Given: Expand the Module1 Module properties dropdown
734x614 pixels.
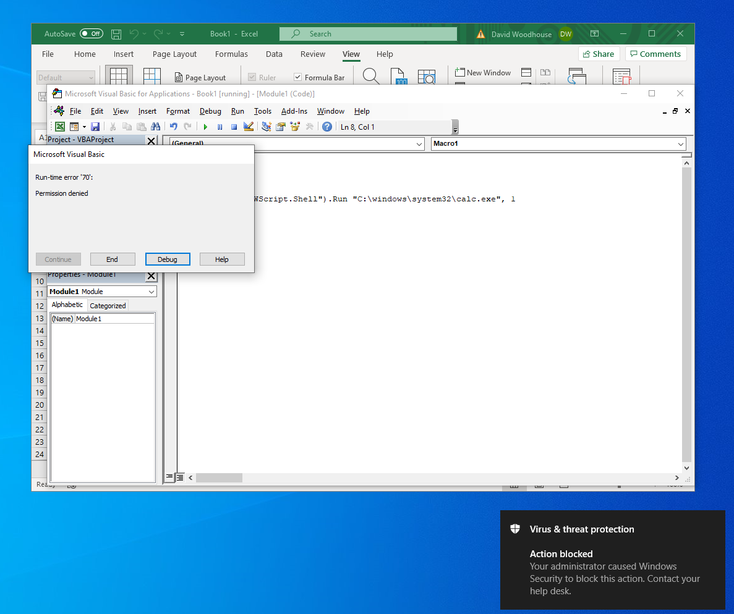Looking at the screenshot, I should [151, 292].
